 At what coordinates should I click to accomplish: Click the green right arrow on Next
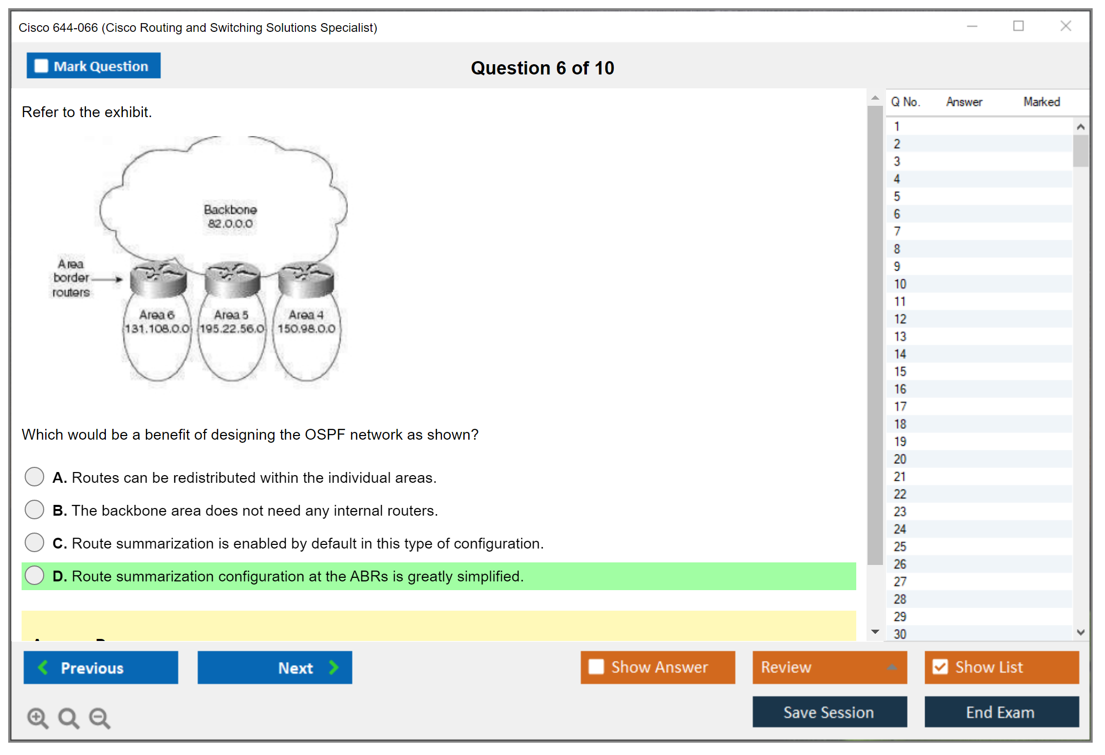pyautogui.click(x=334, y=668)
